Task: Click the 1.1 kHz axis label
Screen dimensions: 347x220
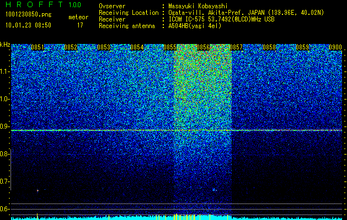Action: (5, 71)
